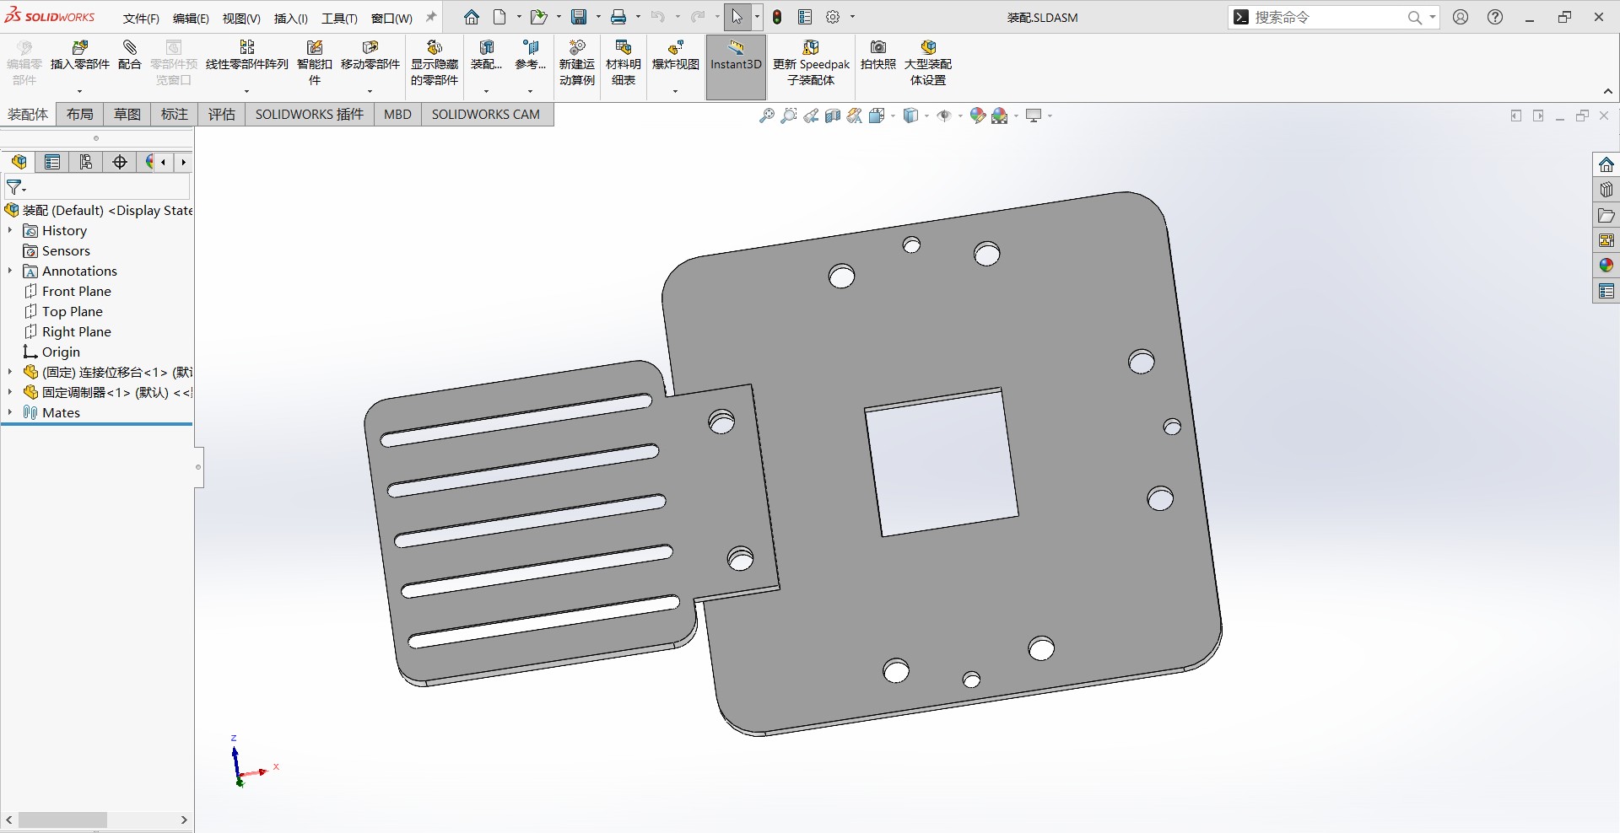This screenshot has height=833, width=1620.
Task: Click the Print icon in title bar
Action: click(x=618, y=17)
